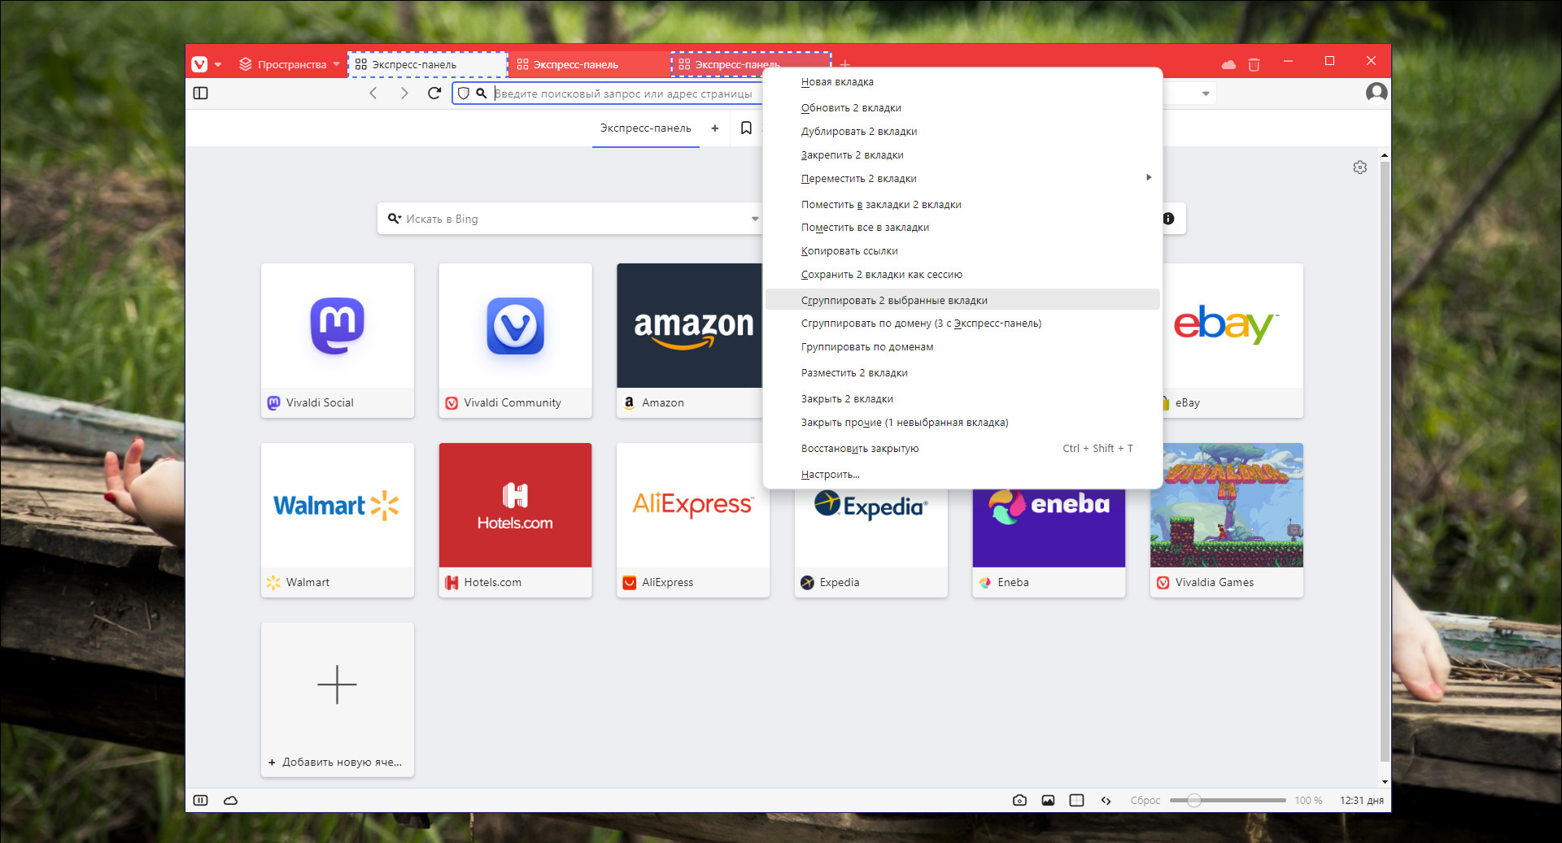Reset zoom with the Сброс button
The image size is (1562, 843).
1145,801
